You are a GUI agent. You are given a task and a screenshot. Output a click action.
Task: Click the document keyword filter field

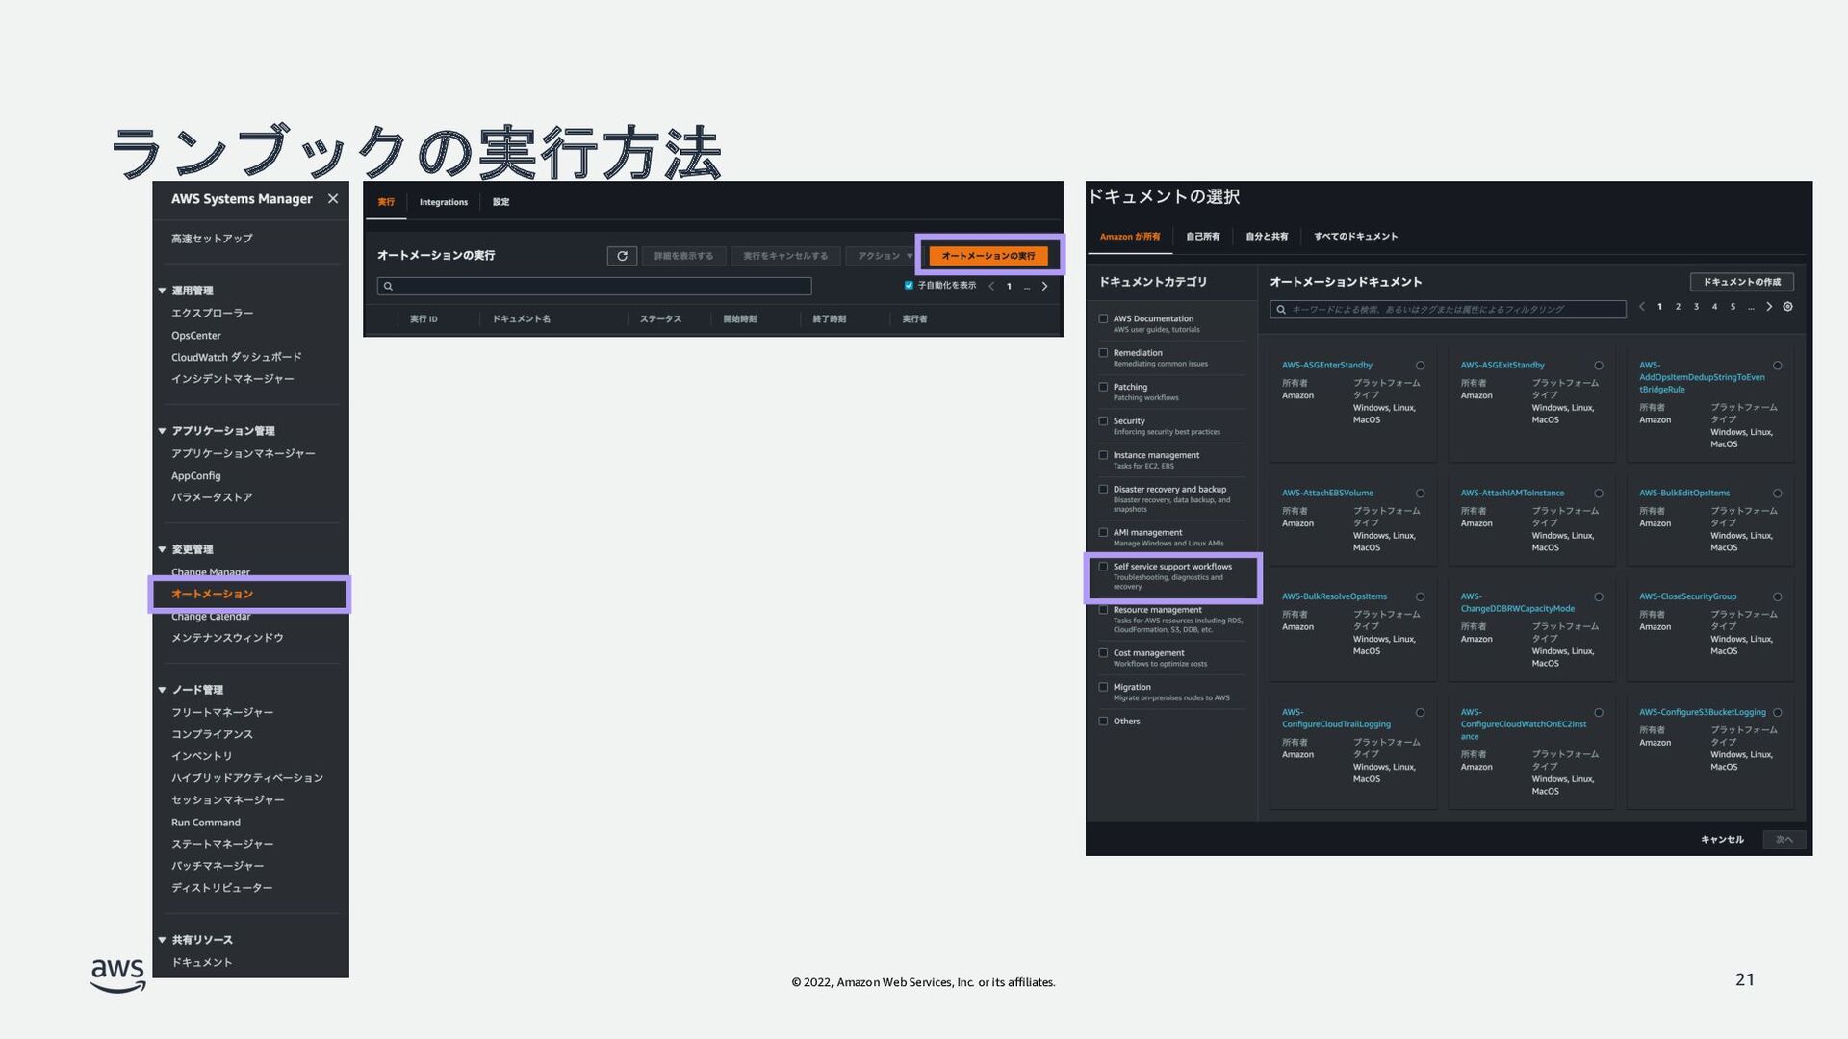pyautogui.click(x=1448, y=310)
